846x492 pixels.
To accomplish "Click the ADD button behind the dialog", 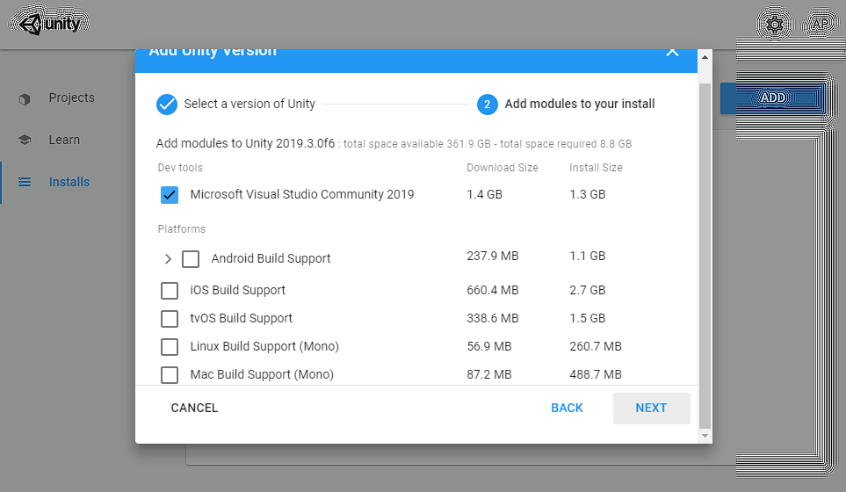I will (772, 98).
